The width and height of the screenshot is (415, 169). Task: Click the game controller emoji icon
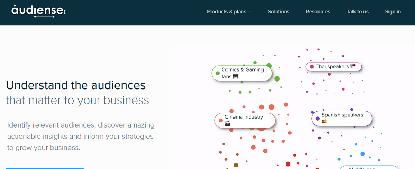point(235,77)
